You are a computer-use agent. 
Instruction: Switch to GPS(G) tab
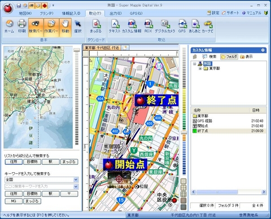point(136,13)
